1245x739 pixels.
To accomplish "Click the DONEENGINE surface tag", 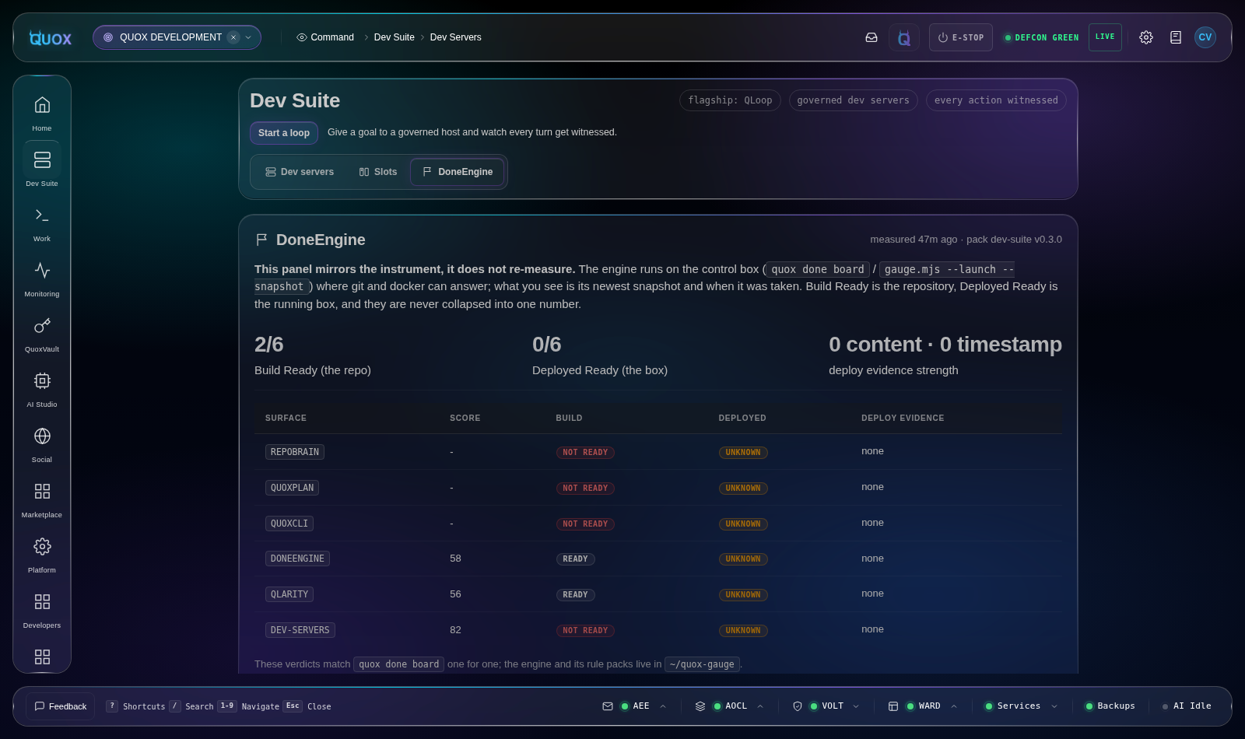I will 297,559.
